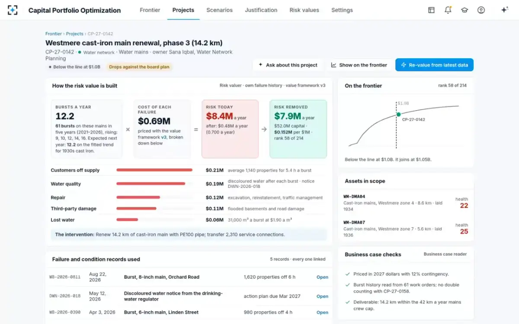Click the app logo icon

pyautogui.click(x=13, y=10)
